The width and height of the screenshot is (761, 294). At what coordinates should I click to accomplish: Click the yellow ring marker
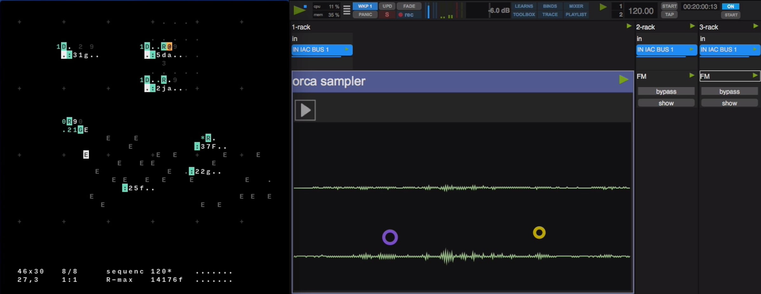click(539, 233)
